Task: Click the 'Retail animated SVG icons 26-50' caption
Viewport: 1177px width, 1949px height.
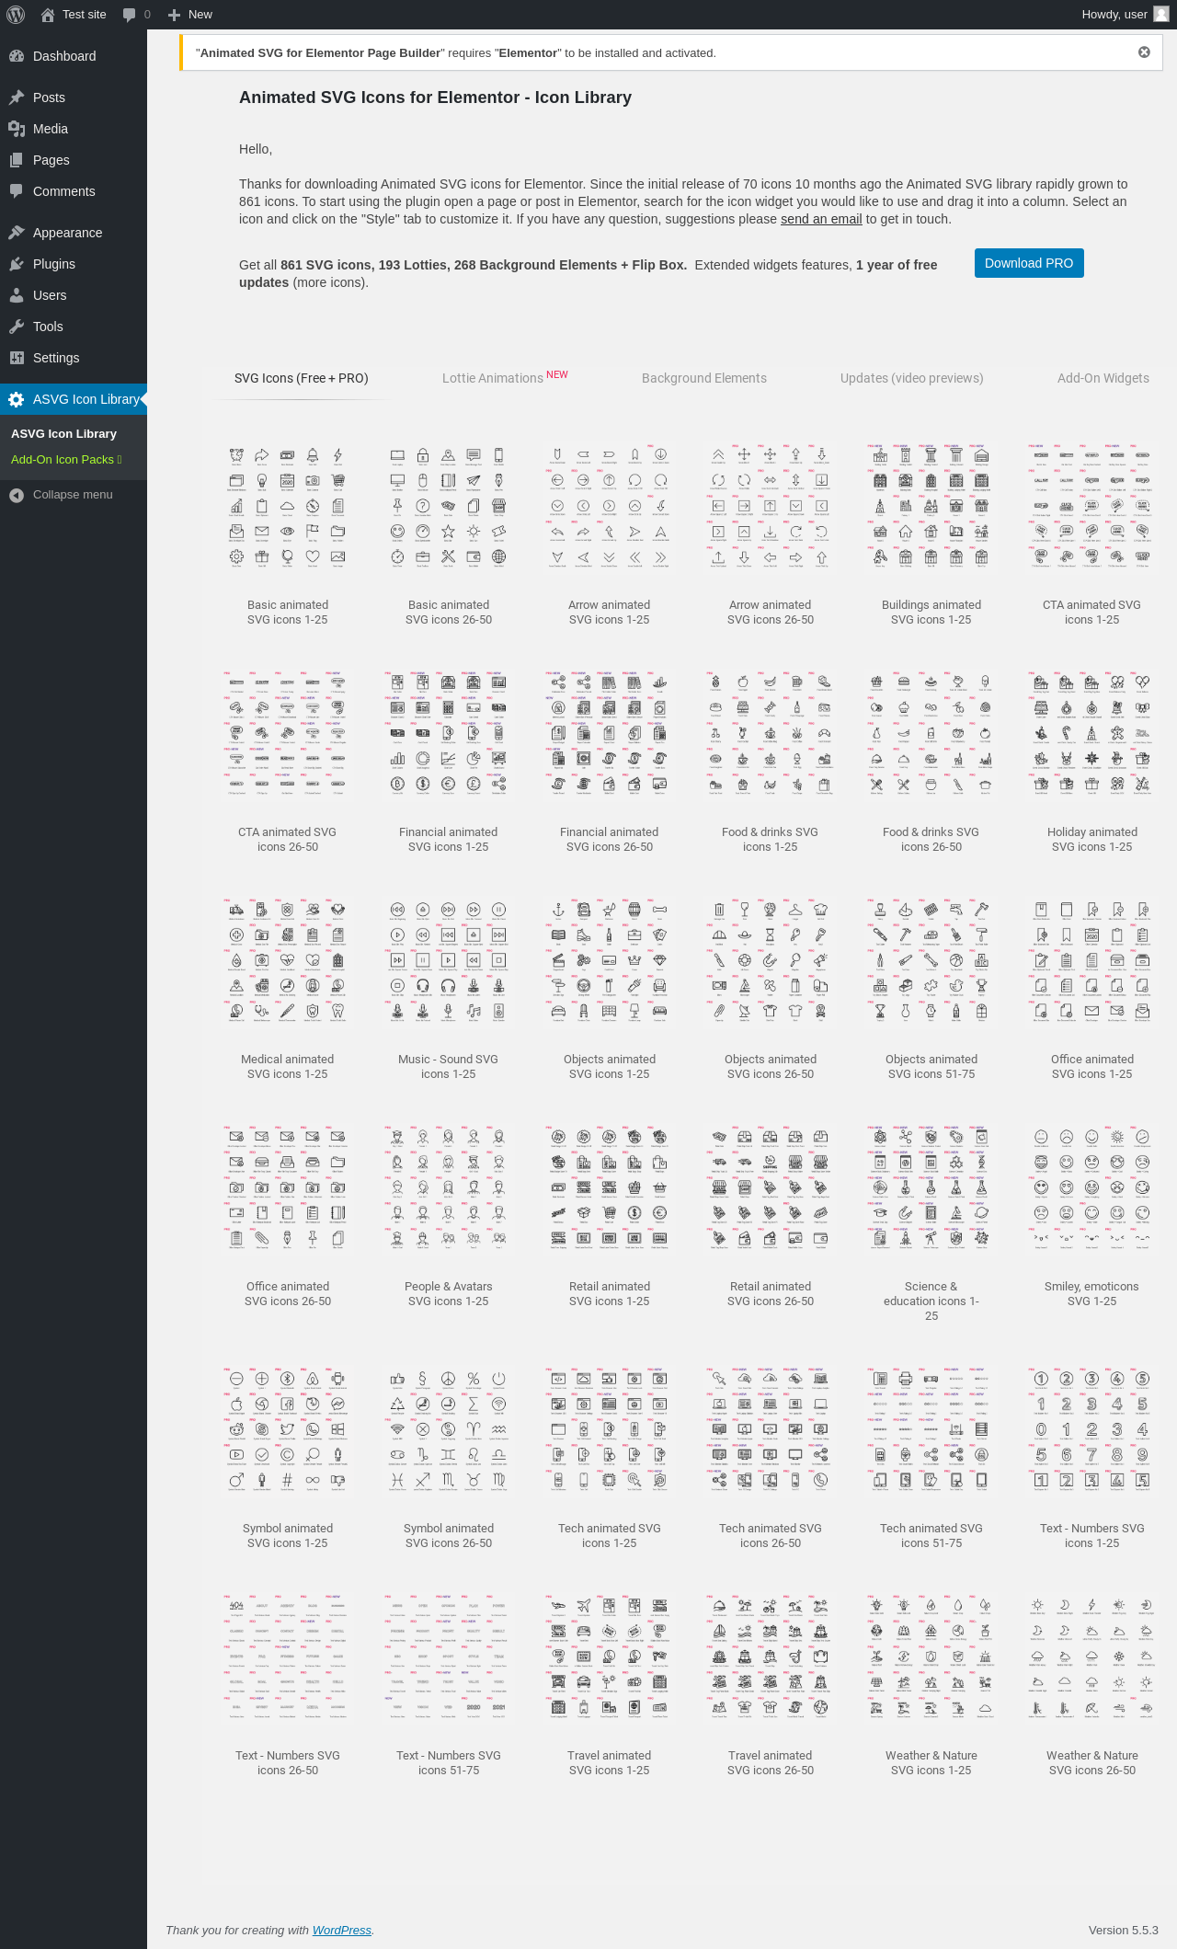Action: pos(771,1294)
